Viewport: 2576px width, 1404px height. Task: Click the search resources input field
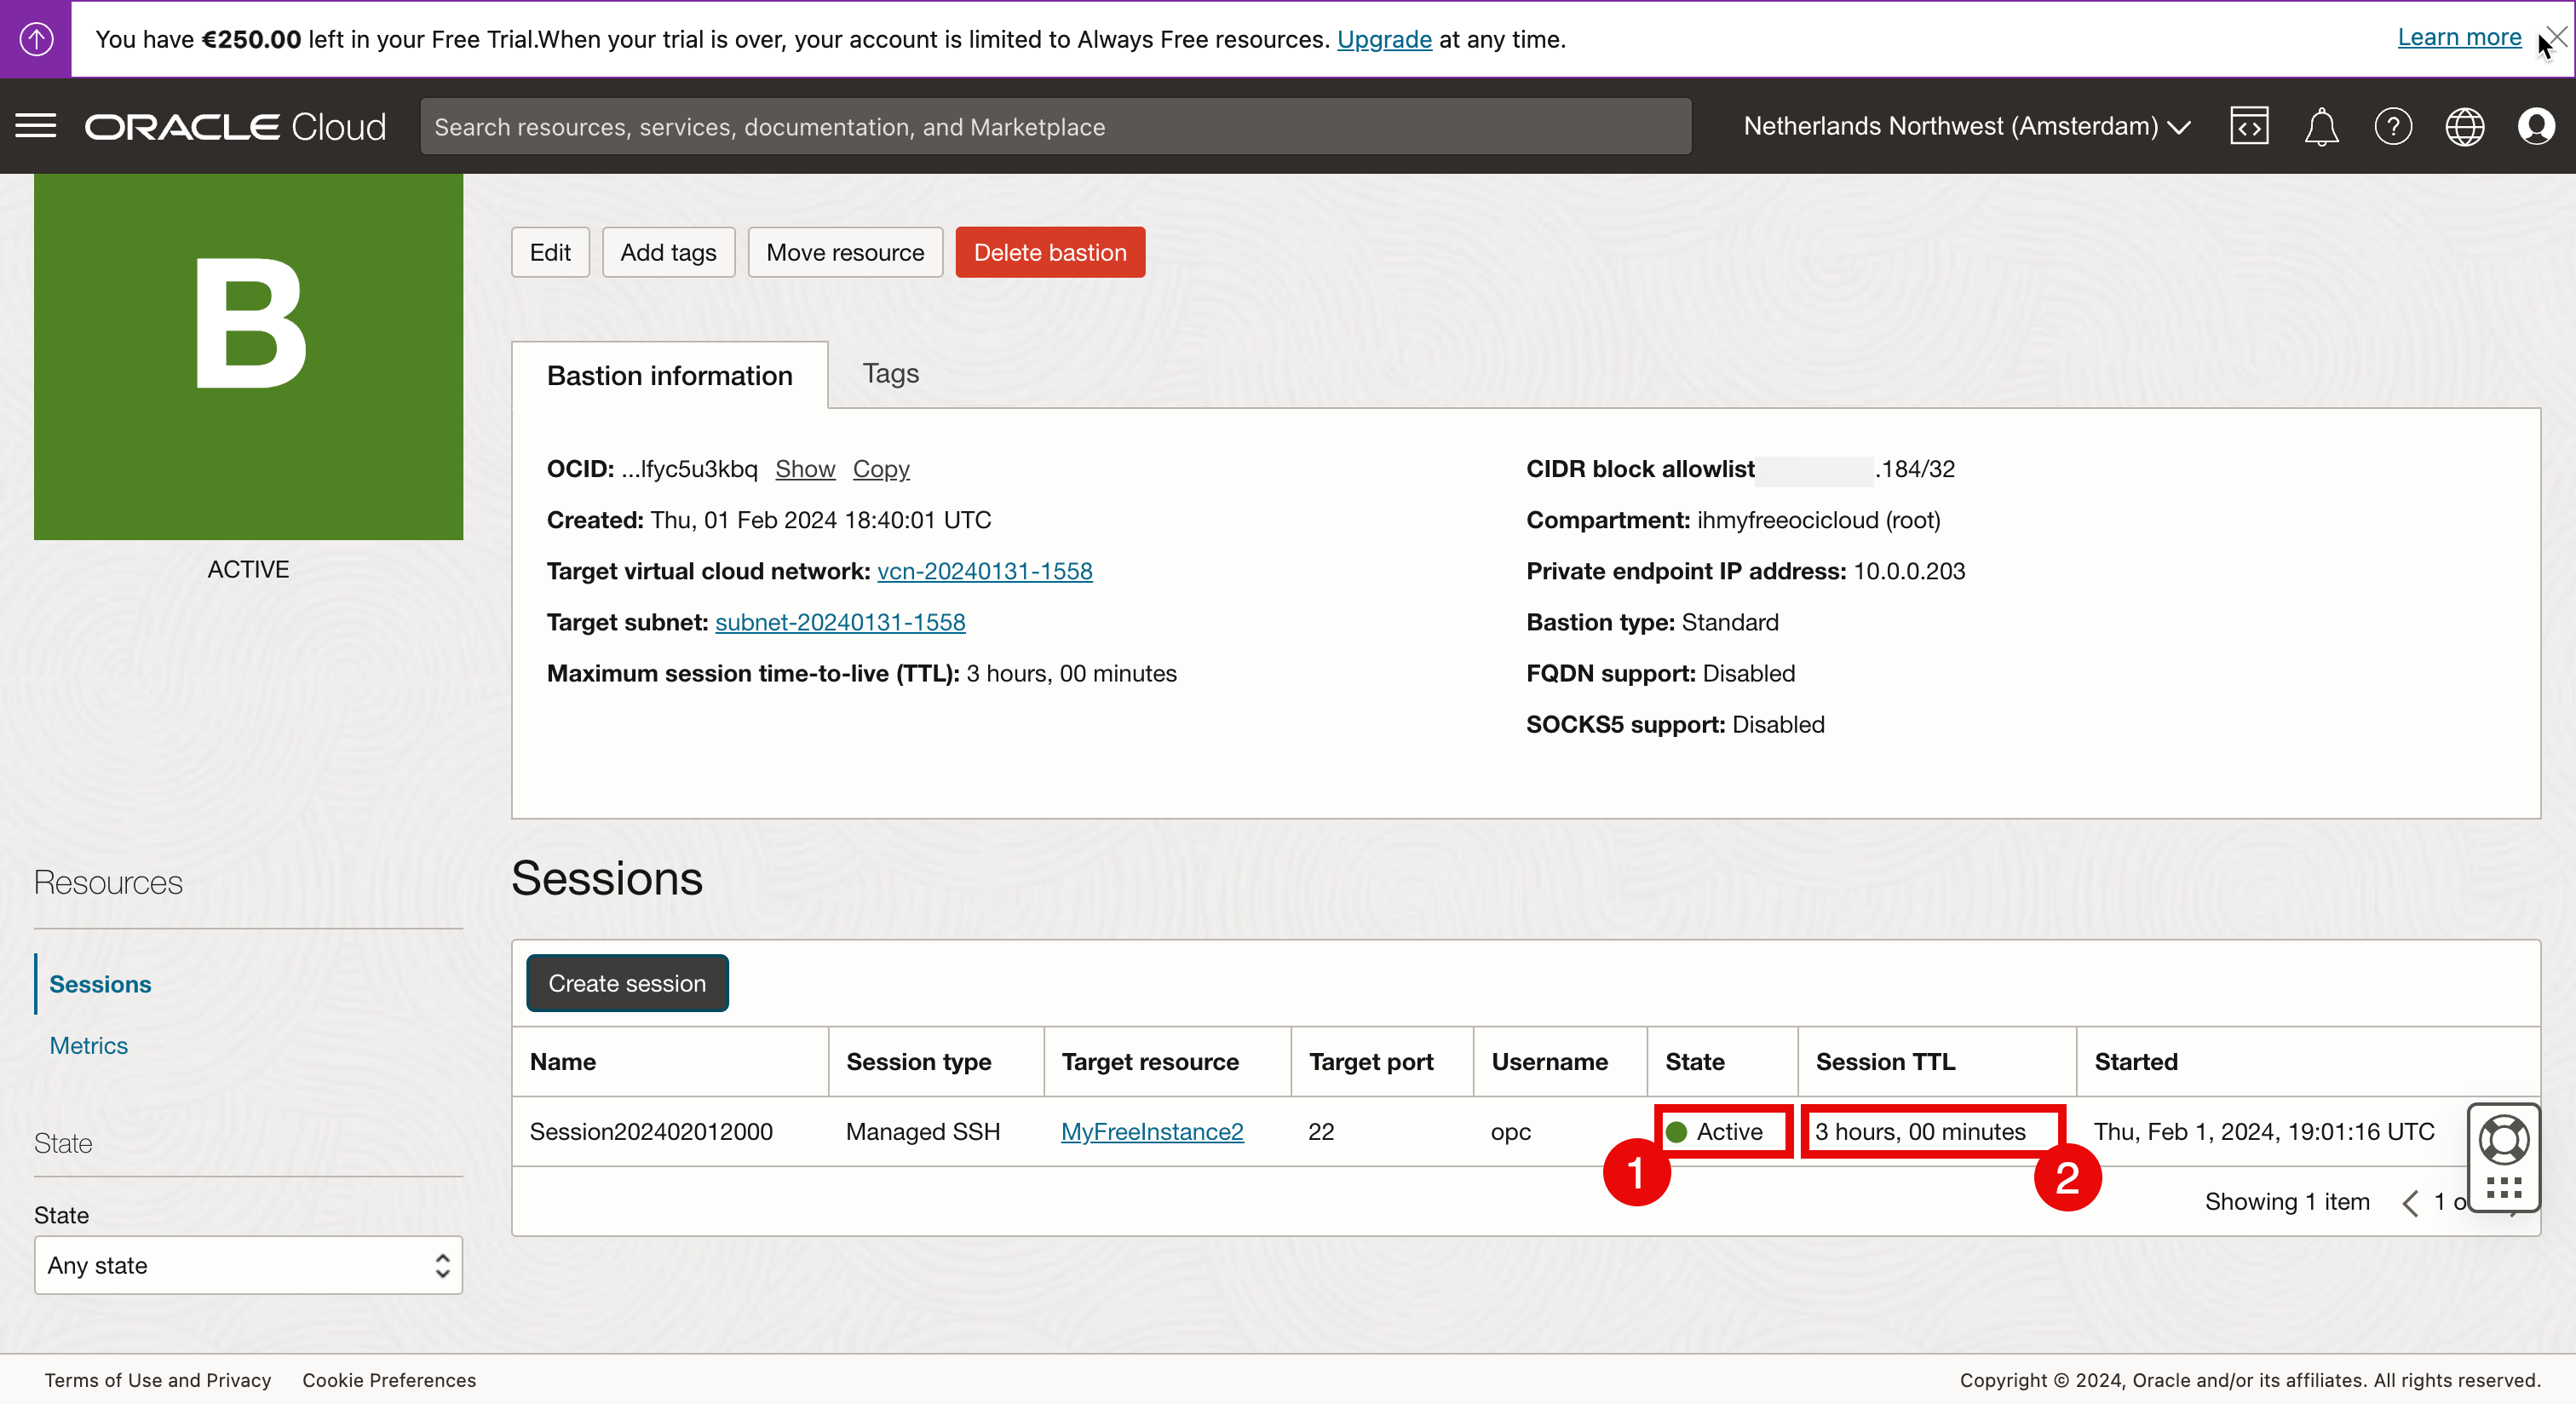[x=1055, y=127]
